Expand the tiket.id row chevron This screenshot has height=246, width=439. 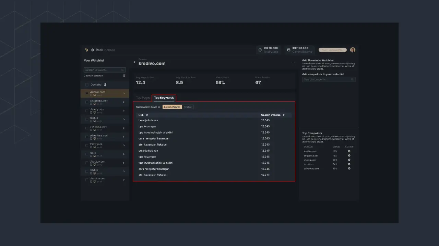[x=124, y=120]
